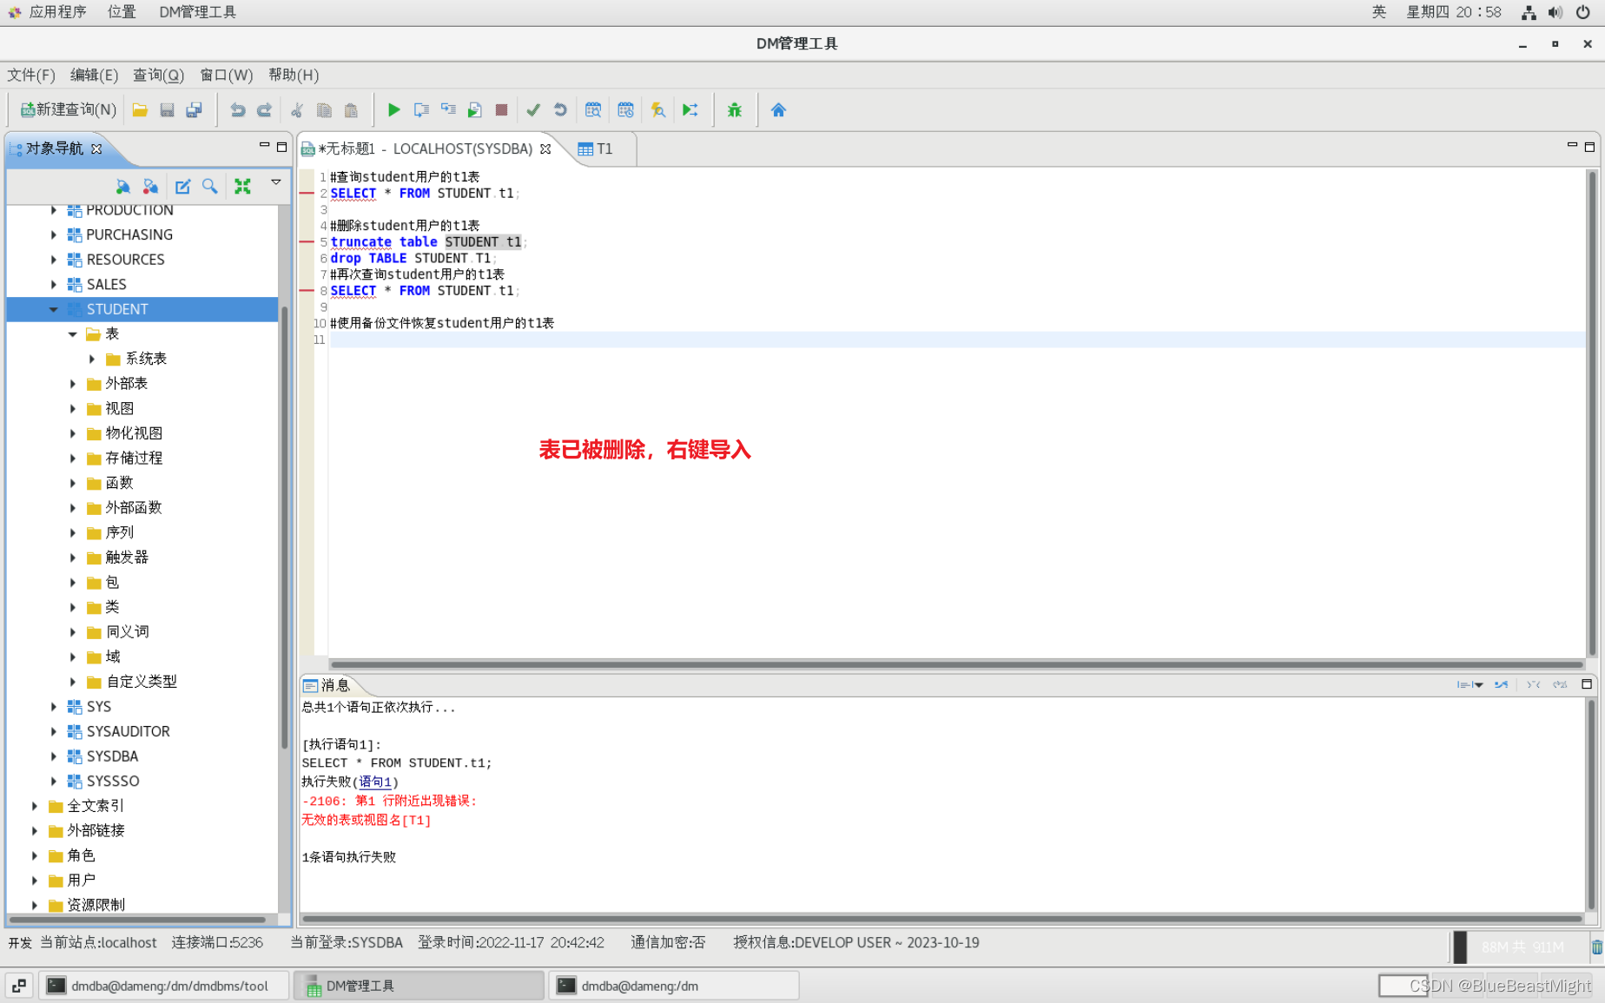Commit the transaction using the green checkmark icon
The image size is (1605, 1003).
[533, 109]
